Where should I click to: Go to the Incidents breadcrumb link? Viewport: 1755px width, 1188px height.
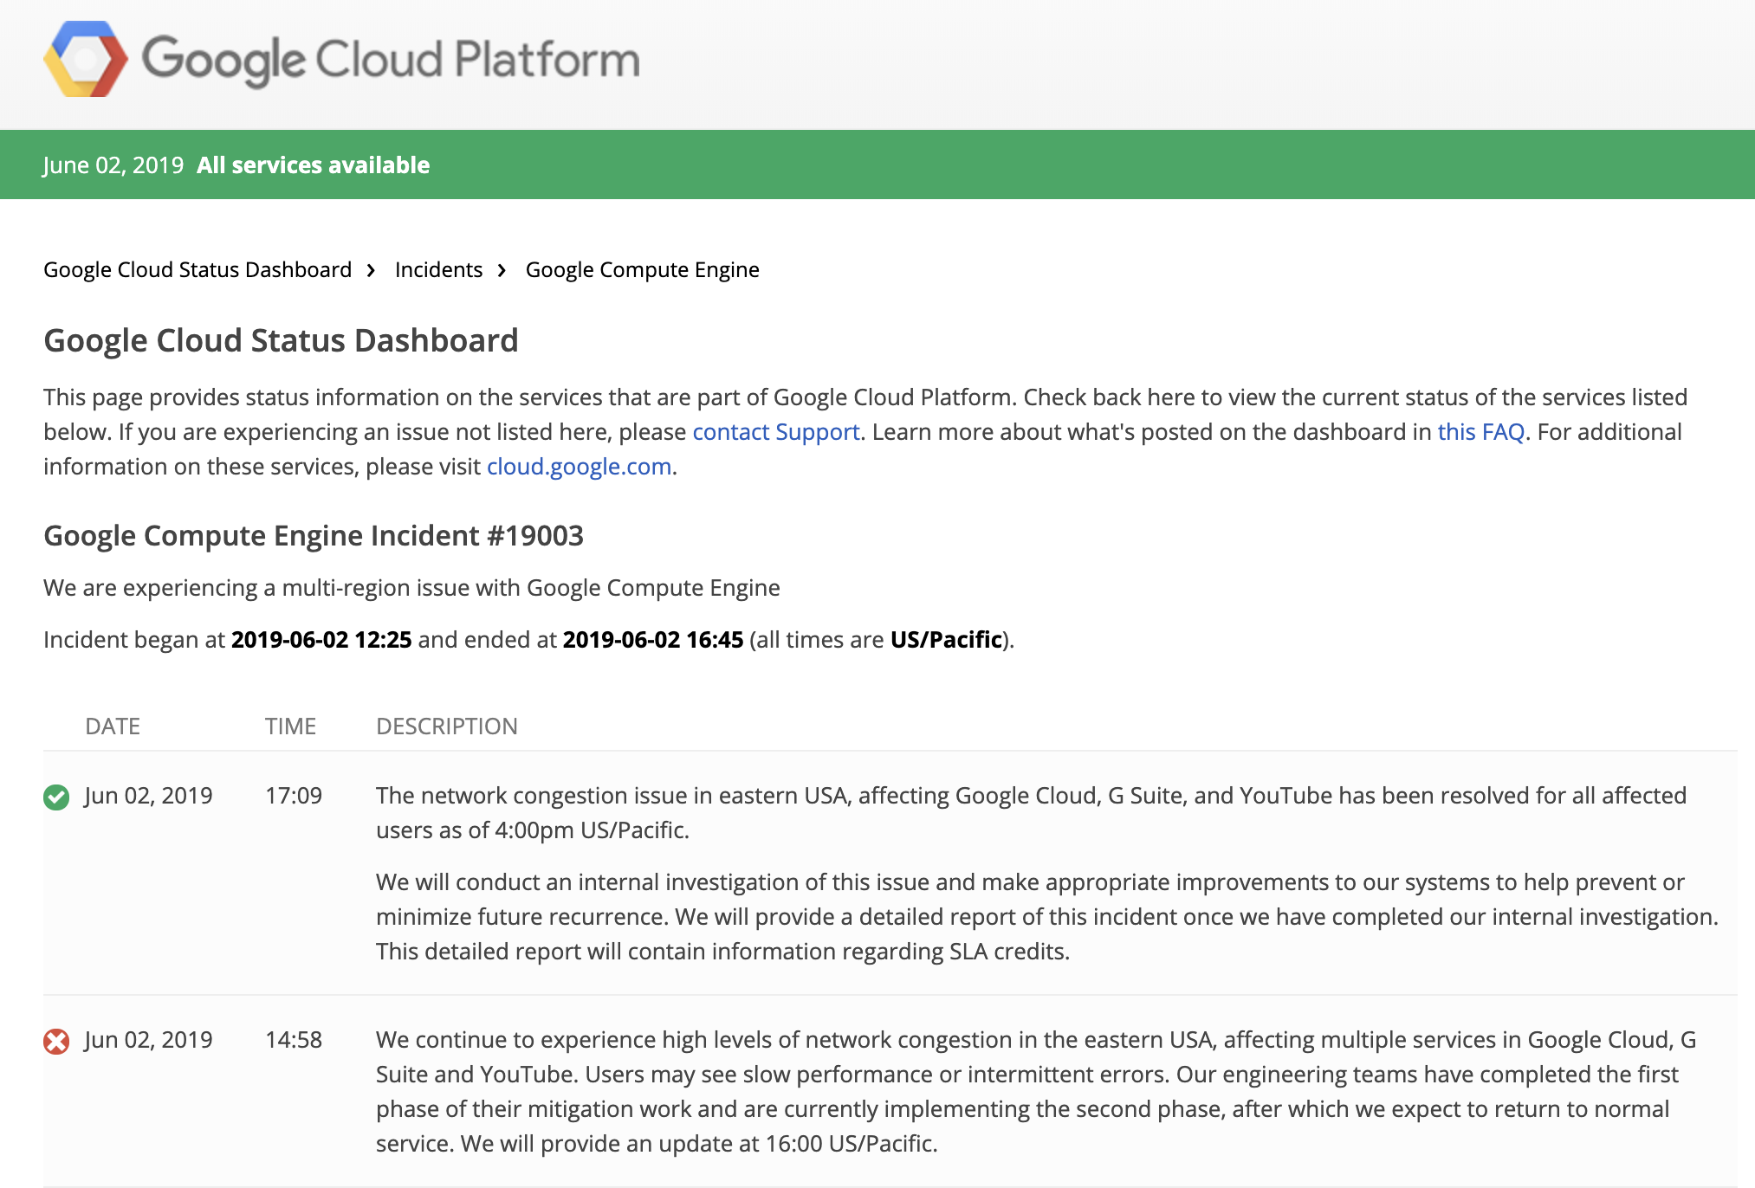tap(438, 270)
